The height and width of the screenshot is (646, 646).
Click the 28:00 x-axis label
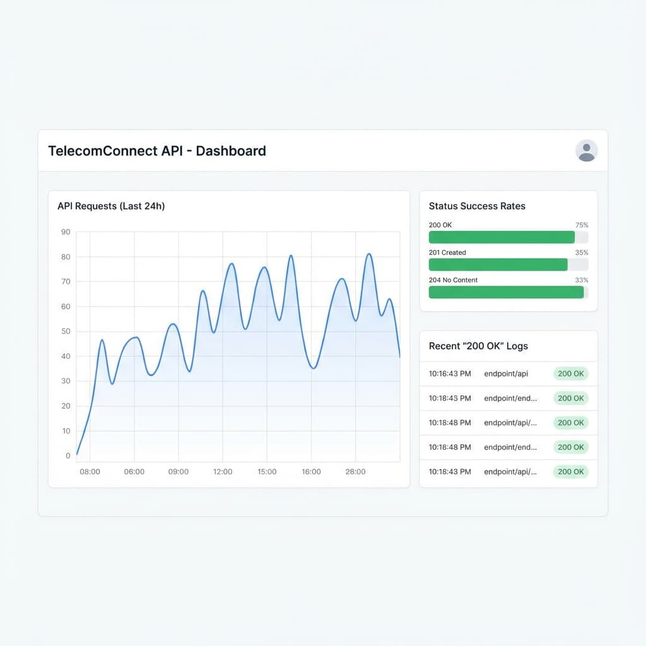pos(355,472)
